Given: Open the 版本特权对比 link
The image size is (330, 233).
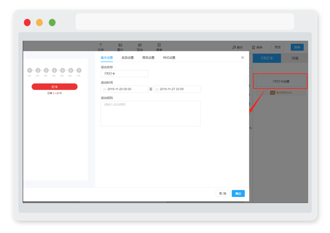Looking at the screenshot, I should (x=284, y=93).
